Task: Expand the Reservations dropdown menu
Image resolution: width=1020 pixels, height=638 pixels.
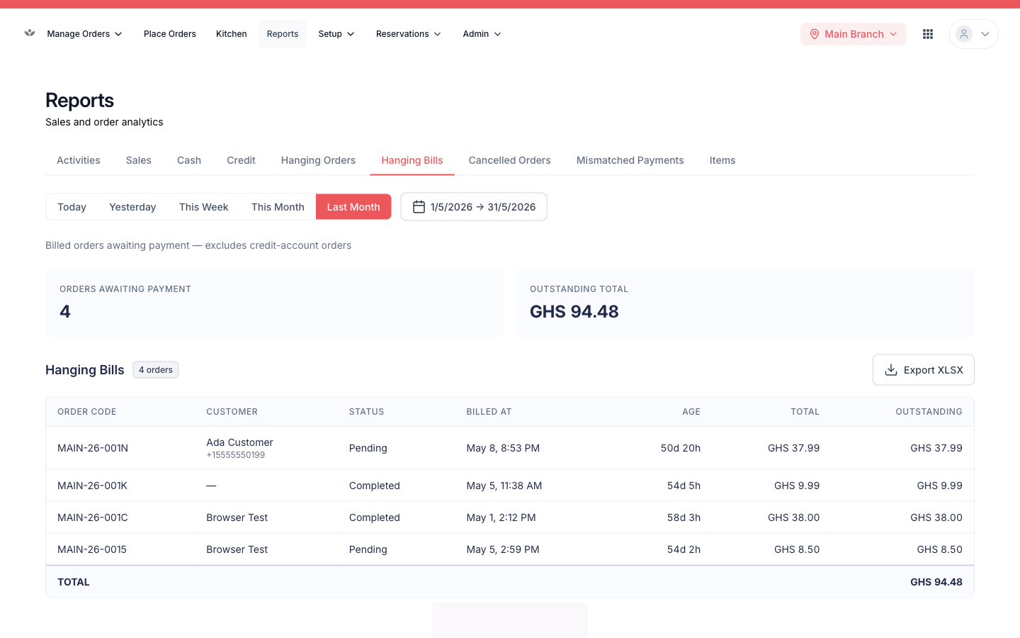Action: [409, 34]
